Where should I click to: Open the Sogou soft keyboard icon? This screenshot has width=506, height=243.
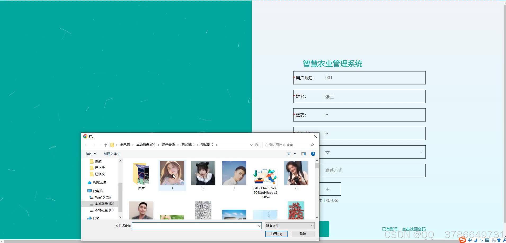click(487, 240)
